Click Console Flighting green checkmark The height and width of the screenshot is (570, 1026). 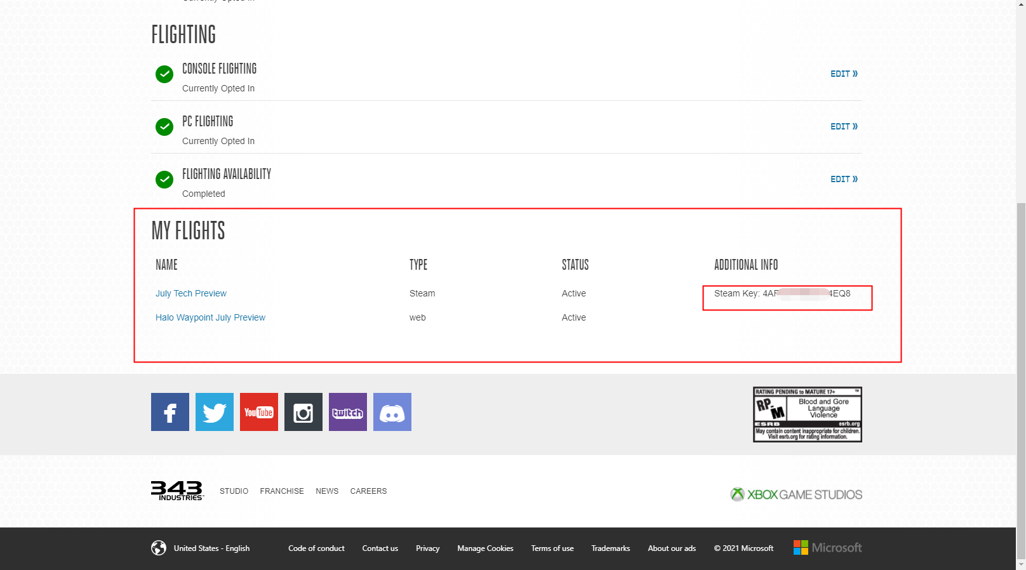coord(164,74)
